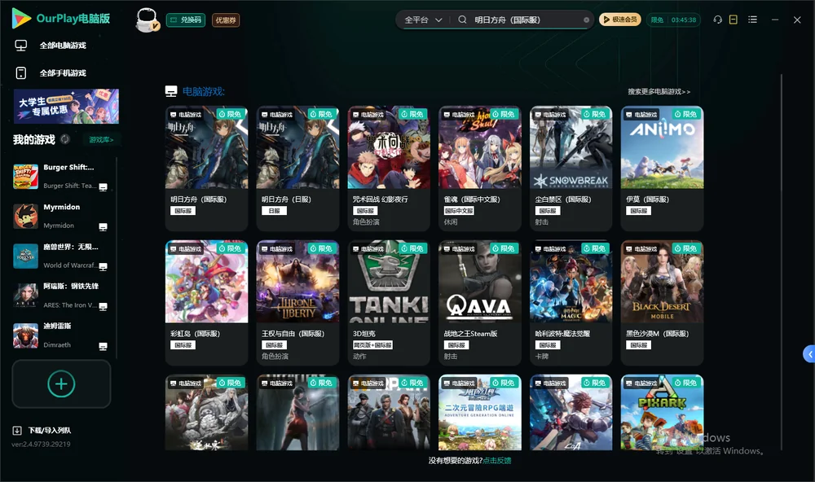Open the 大学生专属优惠 banner
Image resolution: width=815 pixels, height=482 pixels.
pos(67,106)
